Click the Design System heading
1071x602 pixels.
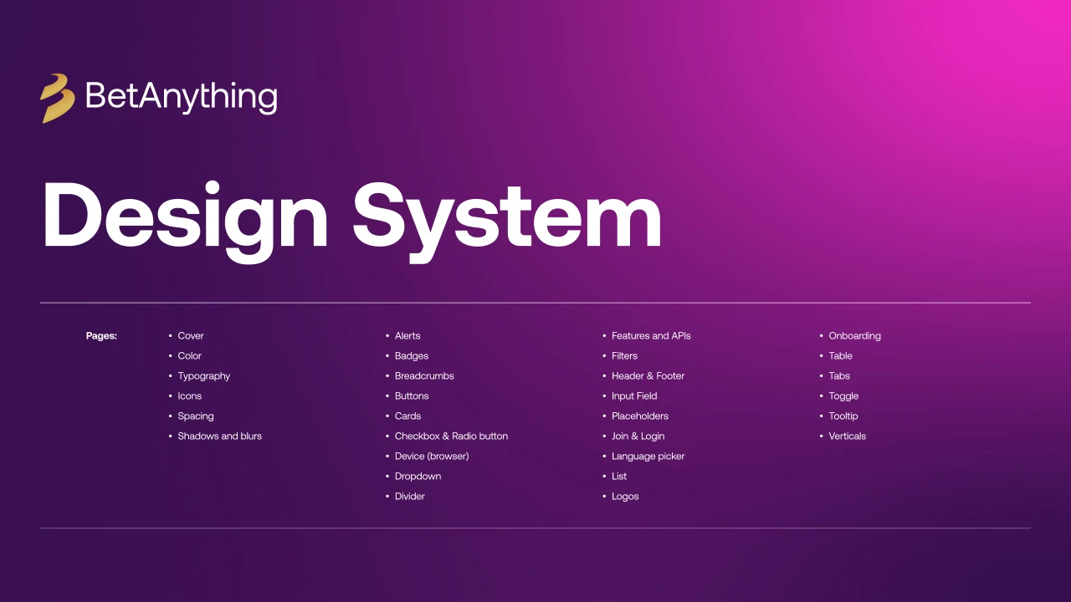pos(352,216)
